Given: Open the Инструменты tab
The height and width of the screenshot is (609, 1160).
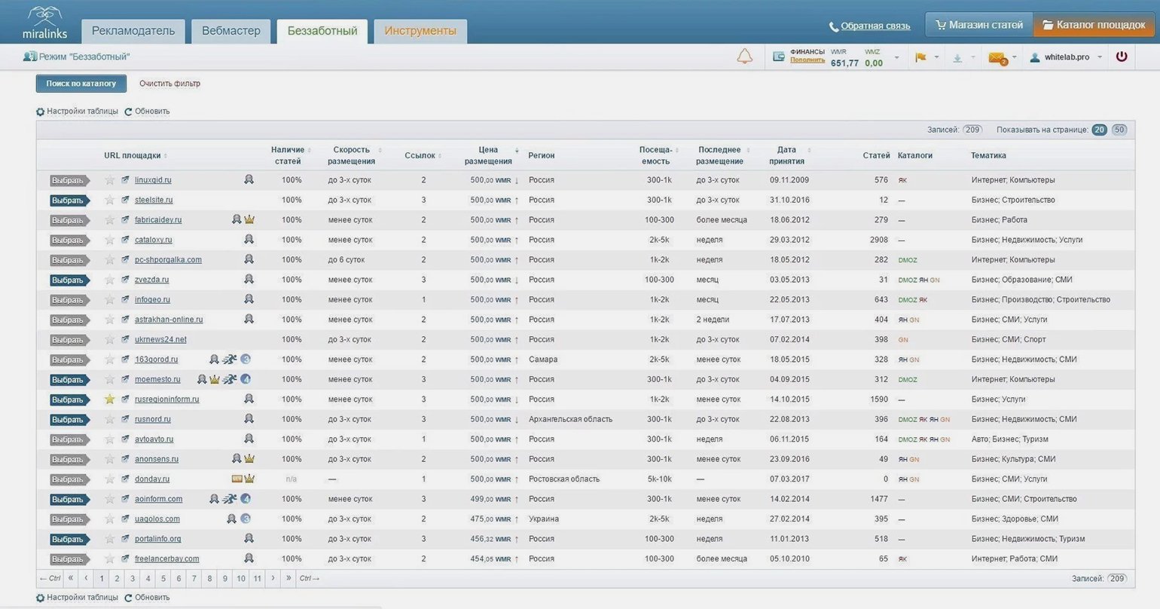Looking at the screenshot, I should click(x=420, y=31).
